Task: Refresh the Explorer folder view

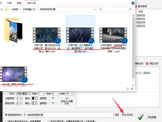Action: 100,9
